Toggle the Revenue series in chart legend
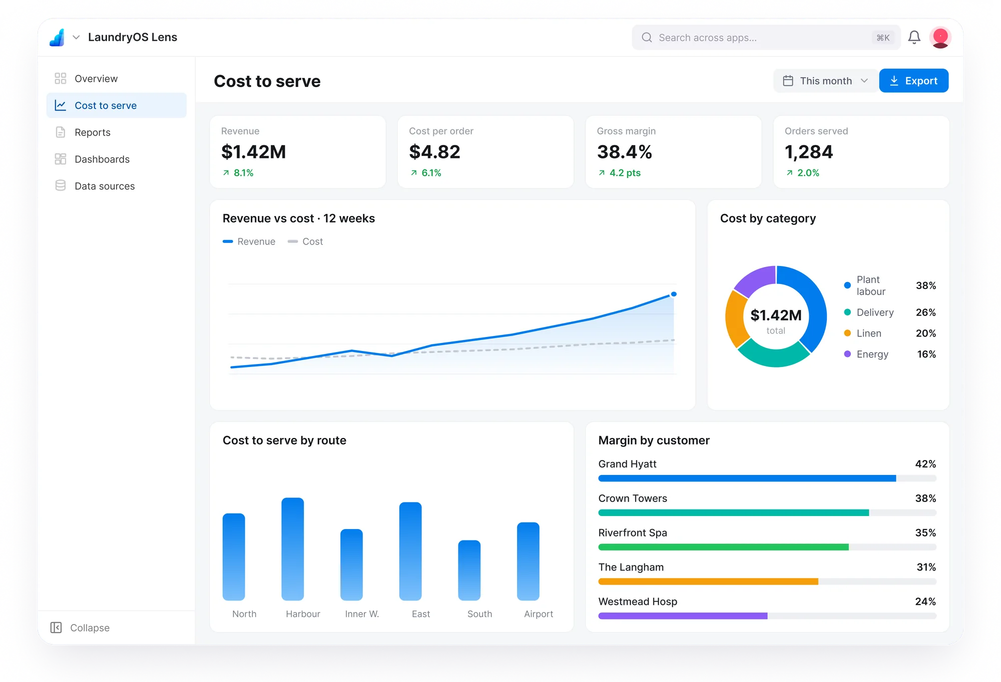Screen dimensions: 1001x682 pyautogui.click(x=249, y=241)
